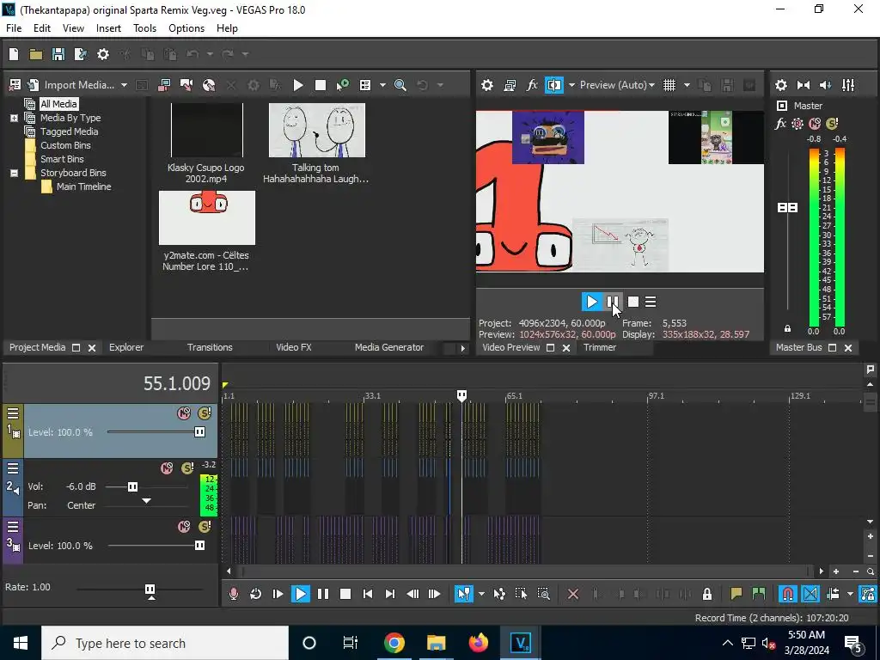Open File menu
Image resolution: width=880 pixels, height=660 pixels.
[14, 28]
